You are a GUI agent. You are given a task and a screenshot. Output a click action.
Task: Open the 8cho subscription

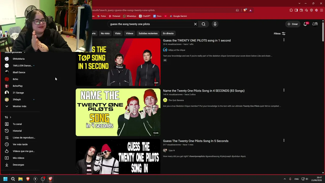[x=20, y=79]
